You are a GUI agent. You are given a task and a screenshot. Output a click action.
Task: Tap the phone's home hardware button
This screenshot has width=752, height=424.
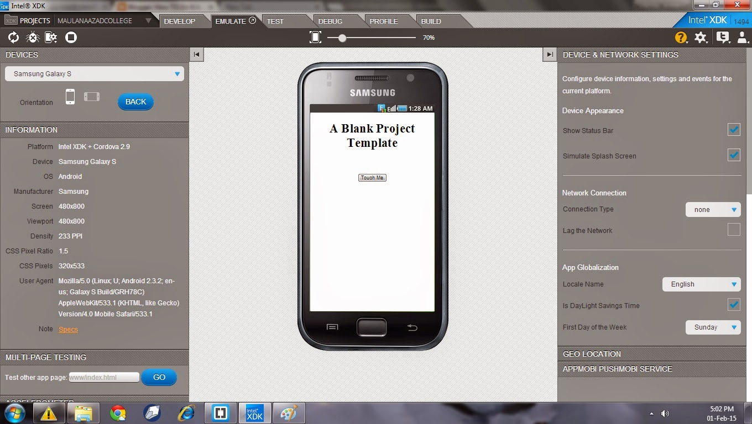point(372,327)
